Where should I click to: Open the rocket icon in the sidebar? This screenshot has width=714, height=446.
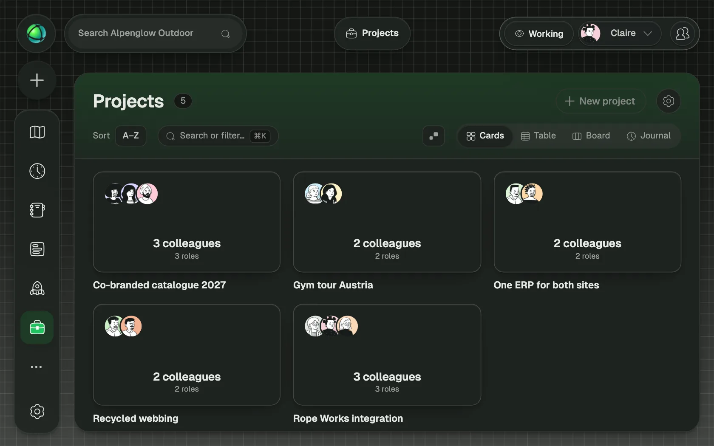point(37,288)
